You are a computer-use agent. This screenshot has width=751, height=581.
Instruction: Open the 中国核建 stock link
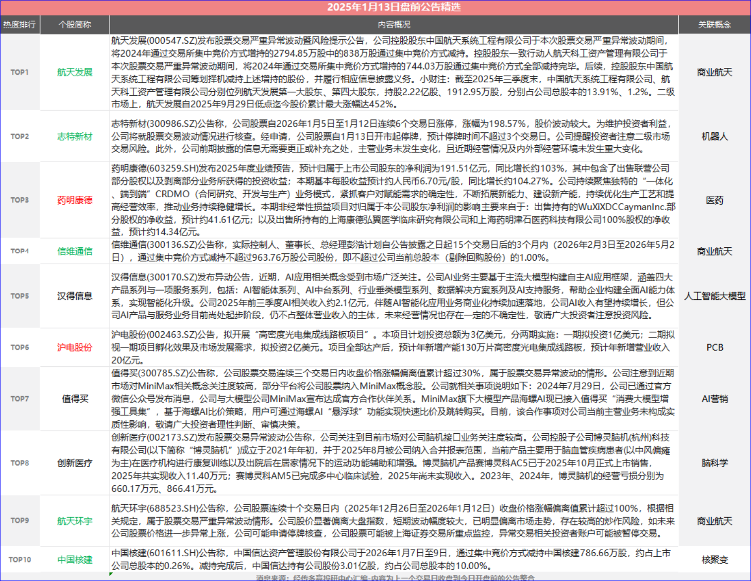[74, 560]
